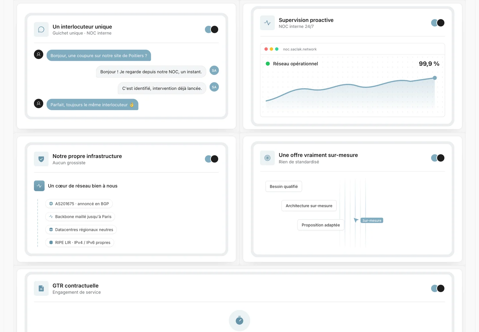Click the database icon in the Datacentres régionaux chip

[x=51, y=229]
